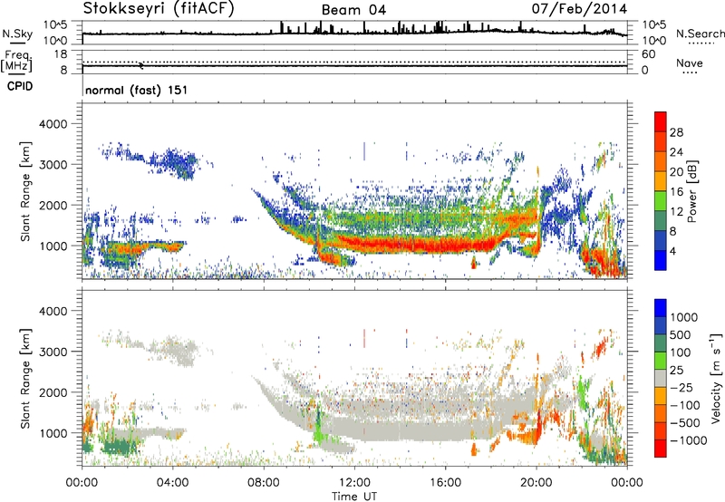
Task: Click the power colorbar value 28
Action: point(676,132)
